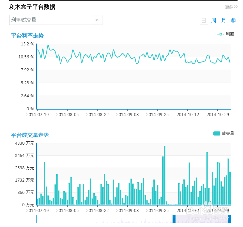Screen dimensions: 243x227
Task: Click the 积木盒子平台数据 heading
Action: tap(32, 7)
